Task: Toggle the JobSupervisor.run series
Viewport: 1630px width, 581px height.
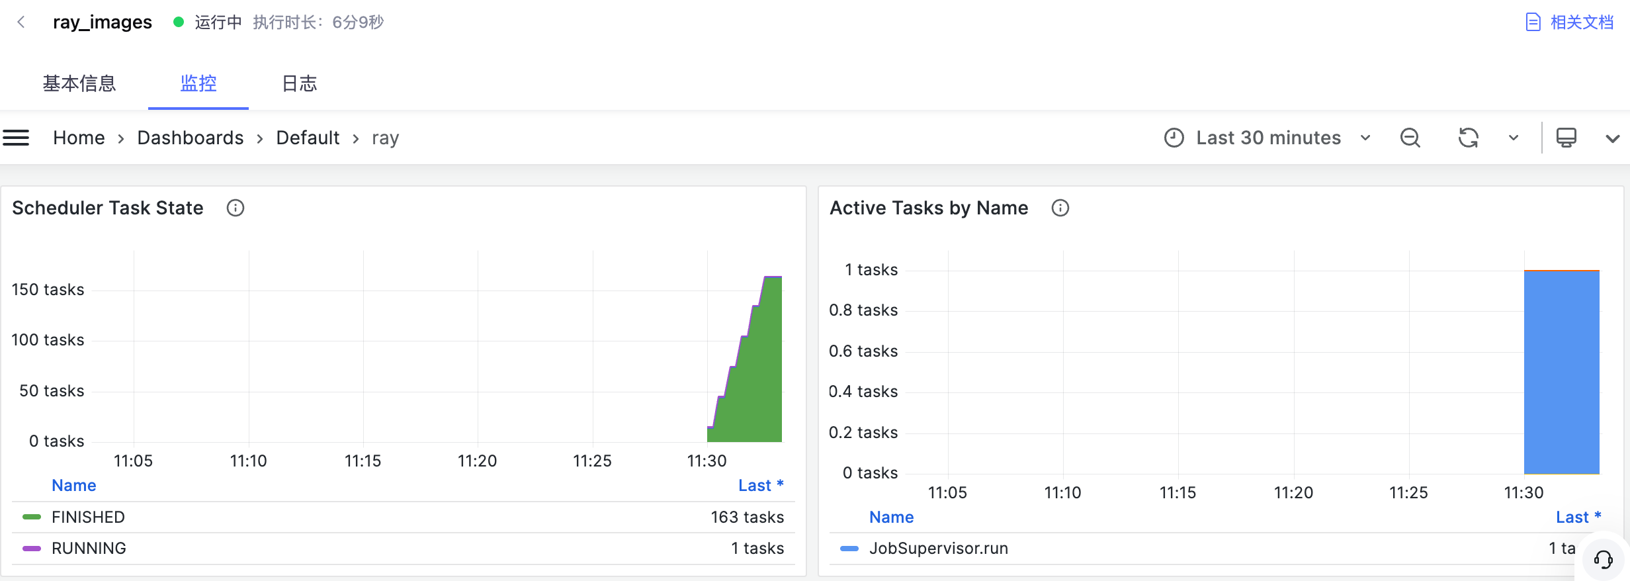Action: (939, 548)
